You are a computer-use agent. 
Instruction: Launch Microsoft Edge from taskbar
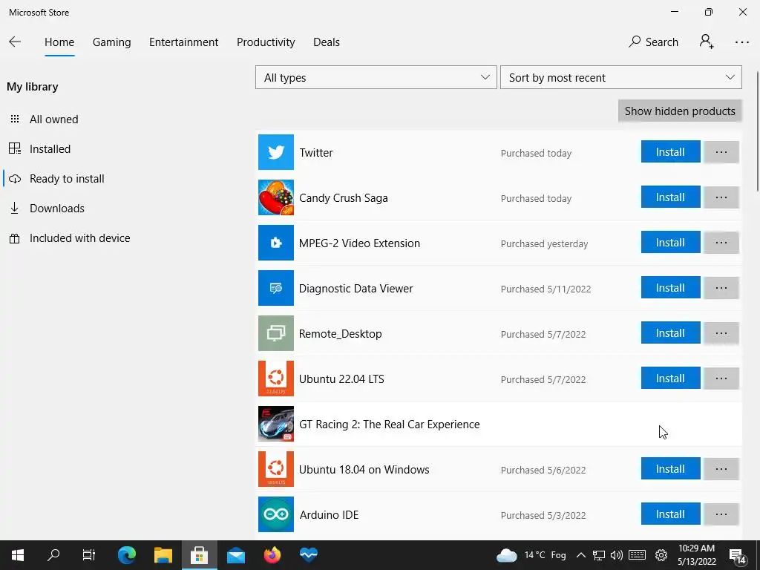click(x=127, y=555)
